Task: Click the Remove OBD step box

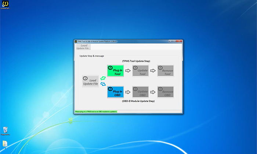Action: point(165,92)
